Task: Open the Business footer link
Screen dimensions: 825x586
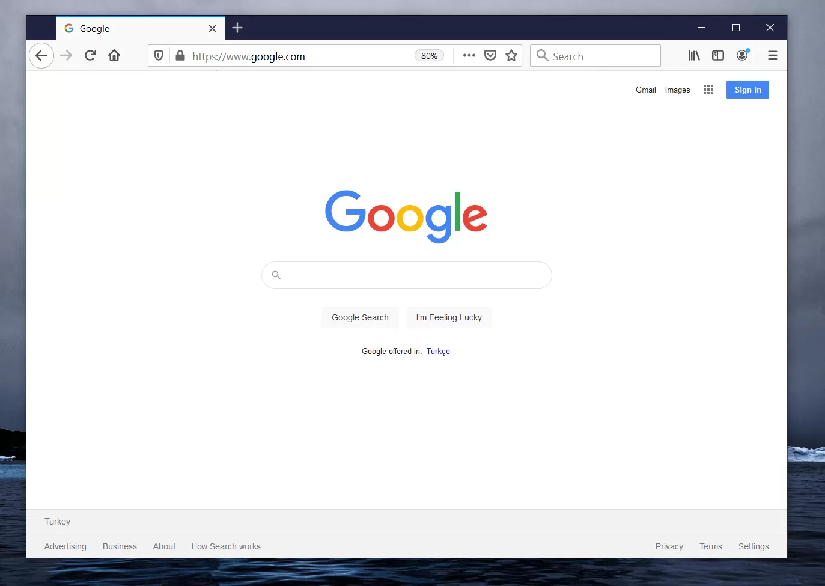Action: click(x=120, y=546)
